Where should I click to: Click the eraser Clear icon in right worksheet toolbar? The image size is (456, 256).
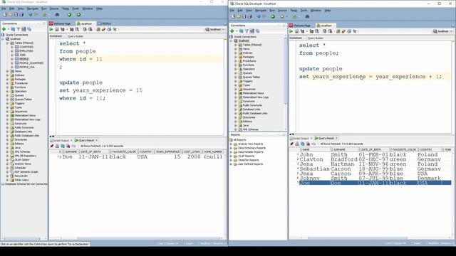point(343,31)
